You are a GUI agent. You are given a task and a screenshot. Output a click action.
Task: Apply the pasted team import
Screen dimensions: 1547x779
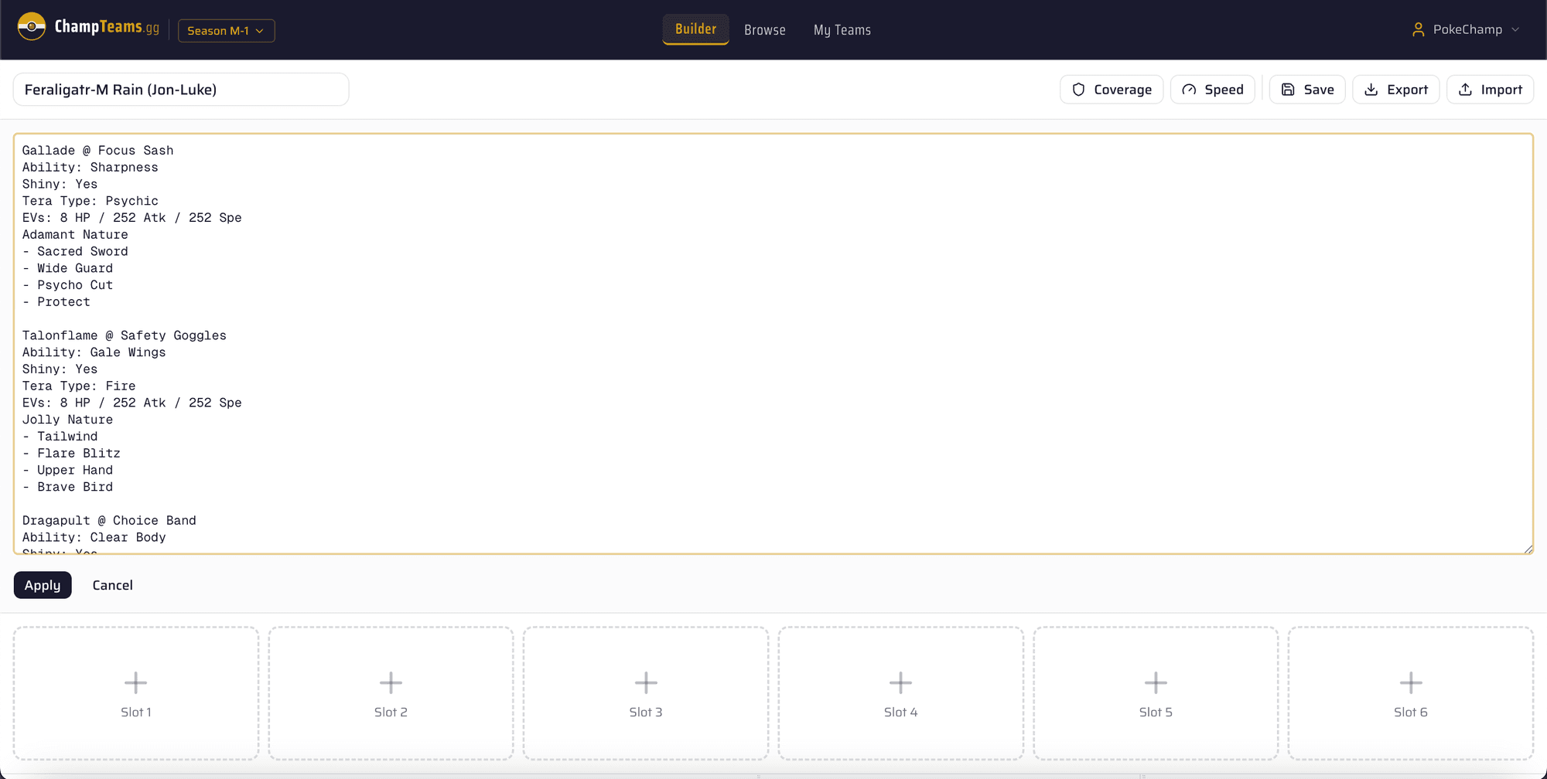pos(43,585)
